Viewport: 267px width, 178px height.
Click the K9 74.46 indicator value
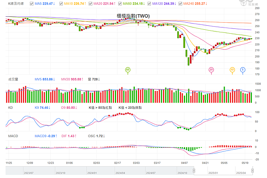pyautogui.click(x=42, y=108)
